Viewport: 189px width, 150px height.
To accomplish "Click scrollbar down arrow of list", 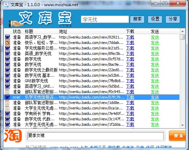I will point(183,125).
